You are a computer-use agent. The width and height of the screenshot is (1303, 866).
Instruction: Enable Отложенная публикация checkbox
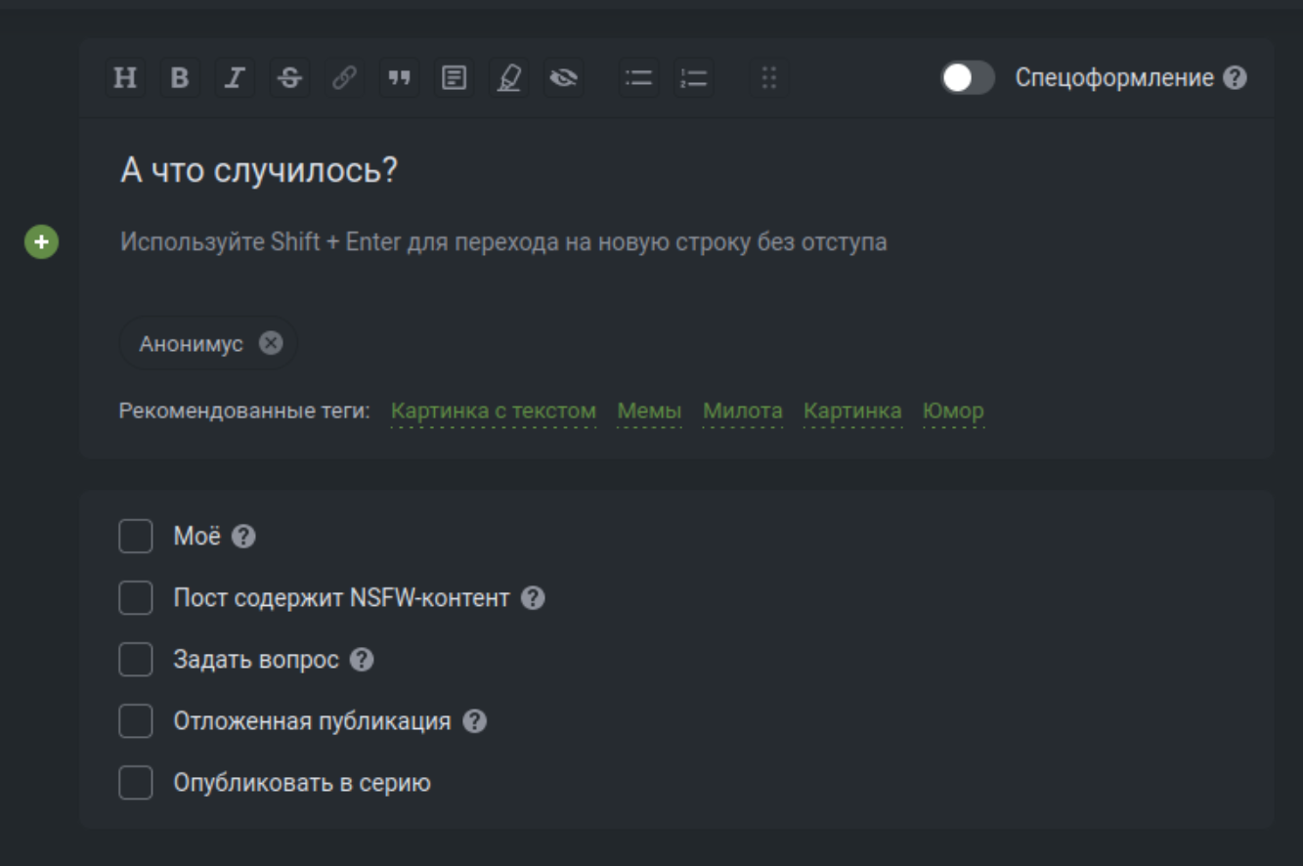(x=136, y=721)
